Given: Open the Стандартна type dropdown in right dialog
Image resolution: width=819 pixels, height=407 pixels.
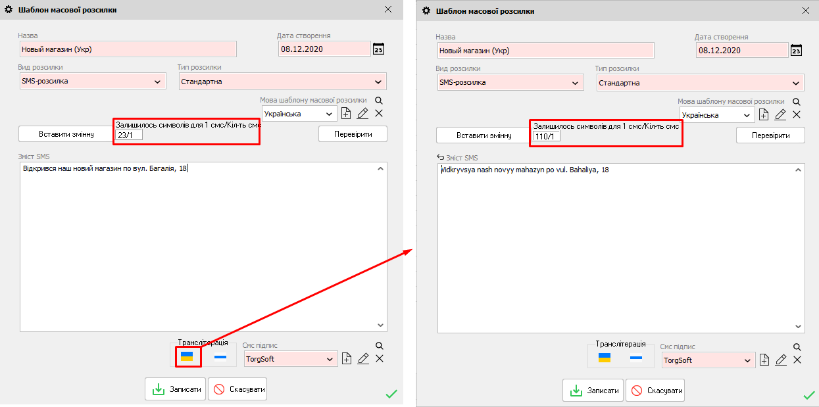Looking at the screenshot, I should [x=796, y=83].
